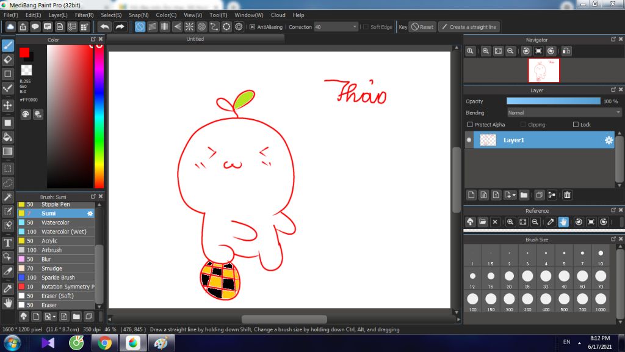
Task: Click the Reset key button
Action: tap(422, 27)
